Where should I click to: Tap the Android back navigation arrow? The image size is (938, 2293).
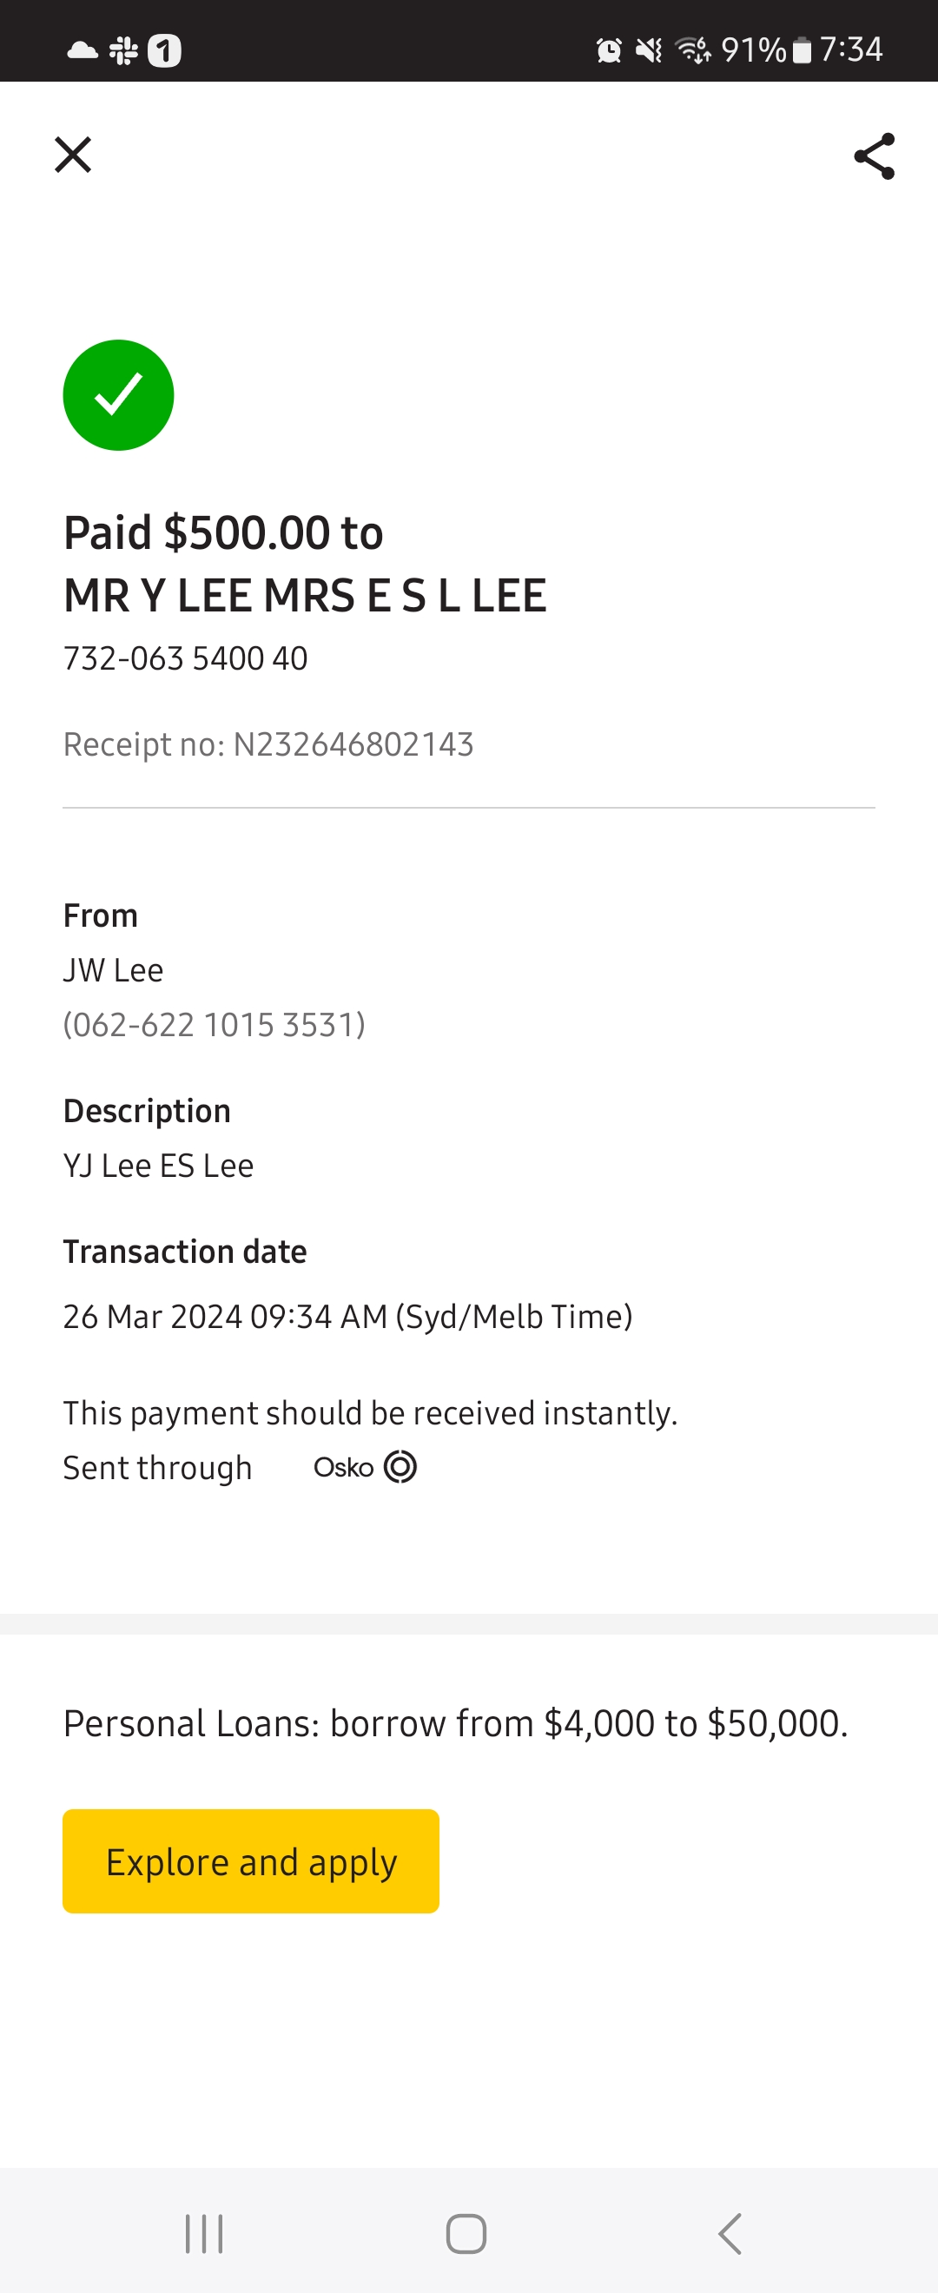click(730, 2233)
